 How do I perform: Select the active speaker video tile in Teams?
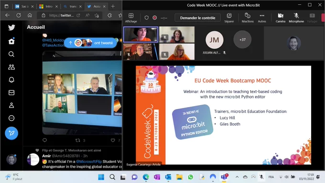tap(141, 34)
